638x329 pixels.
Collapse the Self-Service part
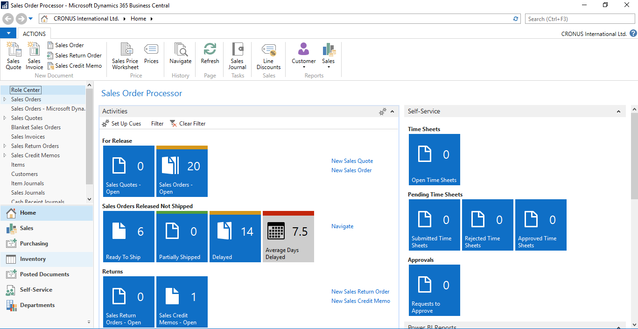coord(619,112)
